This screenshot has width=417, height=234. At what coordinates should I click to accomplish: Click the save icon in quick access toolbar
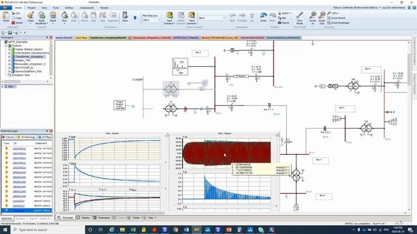tap(10, 32)
